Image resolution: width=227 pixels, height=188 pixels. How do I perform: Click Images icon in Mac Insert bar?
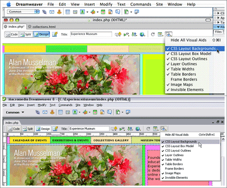82,12
